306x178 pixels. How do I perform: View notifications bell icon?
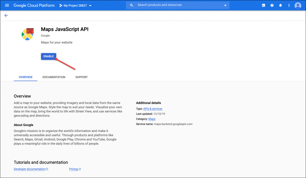click(280, 5)
